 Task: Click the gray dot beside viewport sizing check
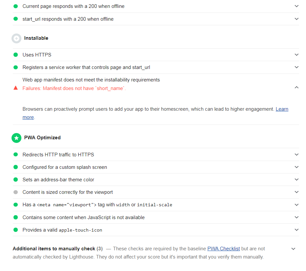point(15,192)
